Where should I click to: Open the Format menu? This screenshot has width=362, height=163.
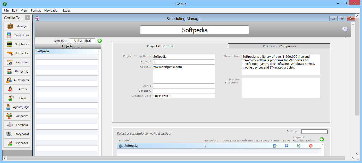click(36, 11)
